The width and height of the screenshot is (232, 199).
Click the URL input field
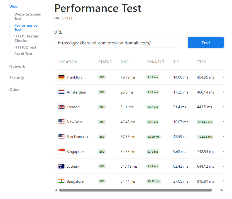tap(117, 42)
